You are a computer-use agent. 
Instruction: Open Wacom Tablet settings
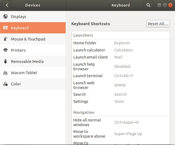point(33,73)
